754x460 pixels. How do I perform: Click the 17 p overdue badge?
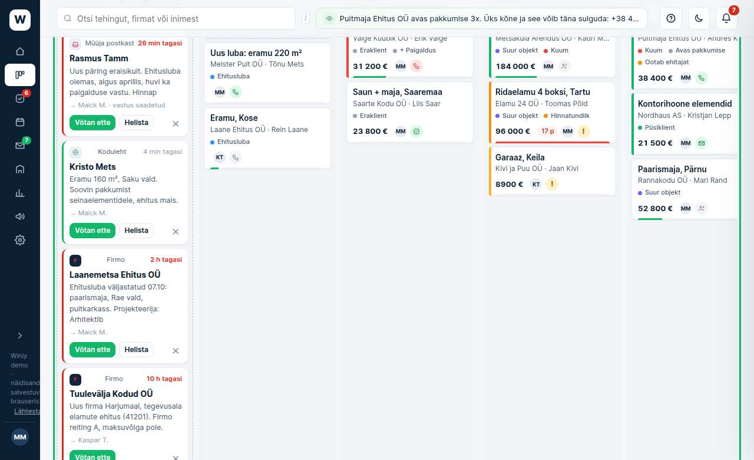547,131
